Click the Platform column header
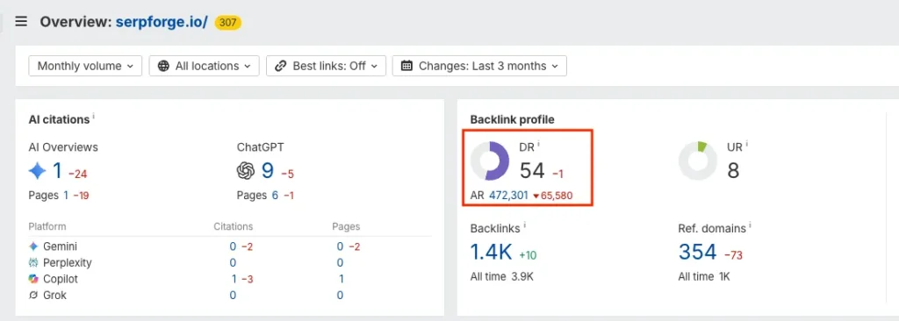899x321 pixels. pos(47,227)
